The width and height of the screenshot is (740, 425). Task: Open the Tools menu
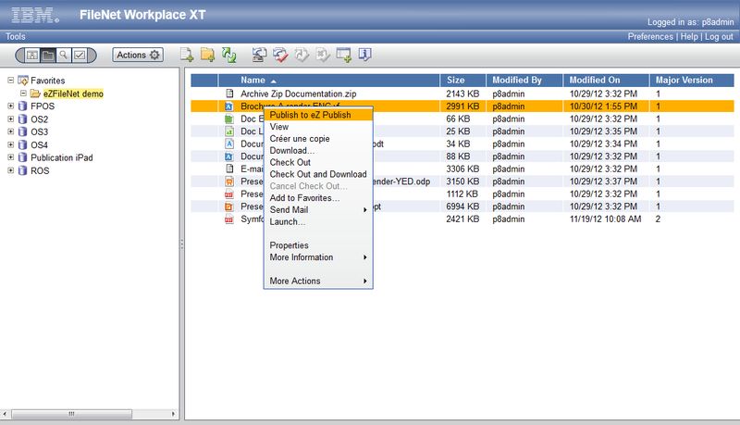[15, 36]
